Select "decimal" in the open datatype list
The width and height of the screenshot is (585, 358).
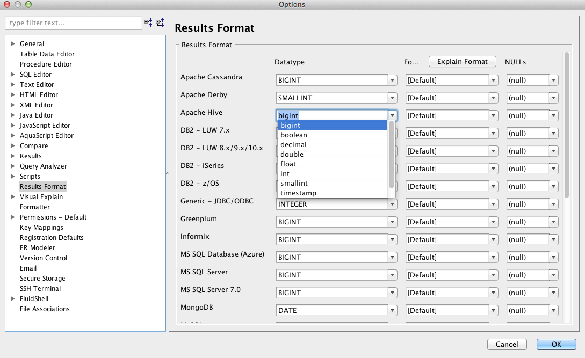click(293, 144)
